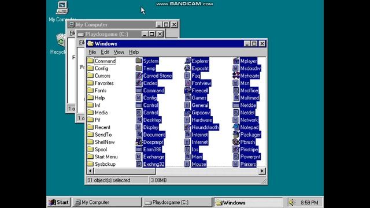Select My Computer desktop icon
The width and height of the screenshot is (370, 208).
62,8
